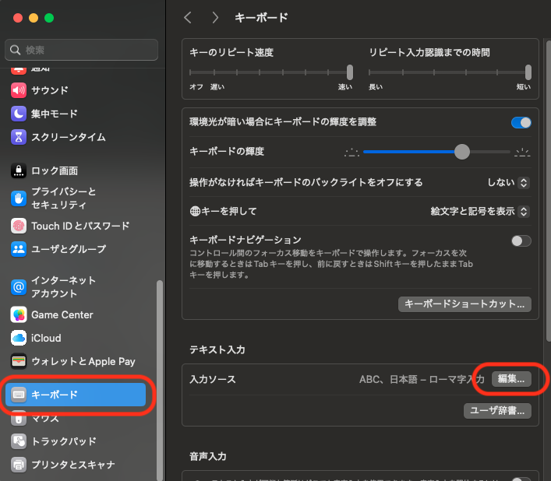Select the プリンタとスキャナ printer icon
The height and width of the screenshot is (481, 551).
[19, 465]
